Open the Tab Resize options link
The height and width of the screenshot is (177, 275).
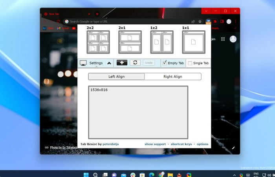pyautogui.click(x=203, y=144)
